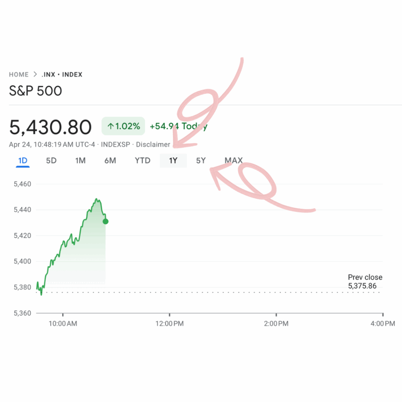This screenshot has width=402, height=402.
Task: Click the +54.94 Today change text
Action: [x=179, y=126]
